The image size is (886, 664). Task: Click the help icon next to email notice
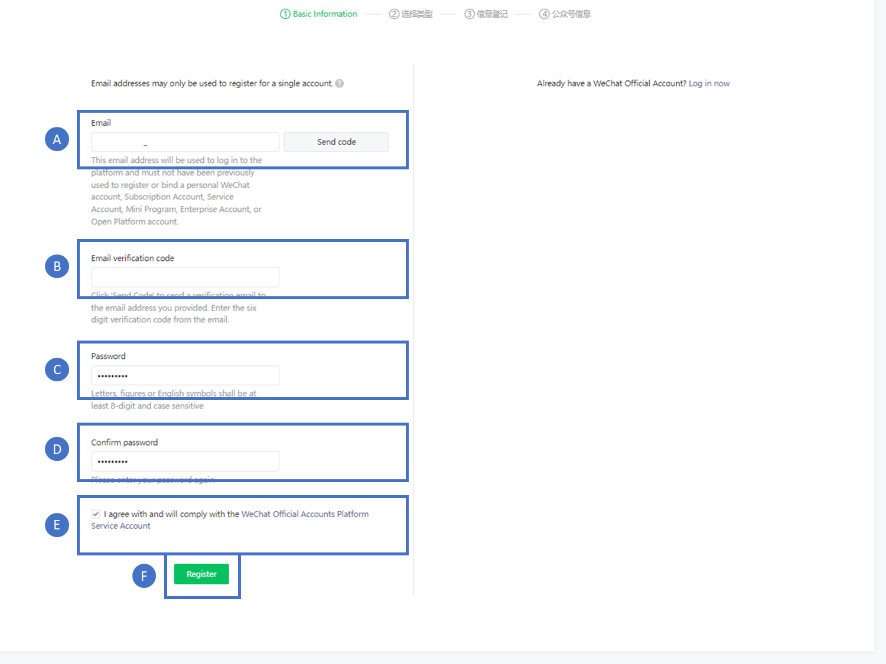[x=340, y=83]
